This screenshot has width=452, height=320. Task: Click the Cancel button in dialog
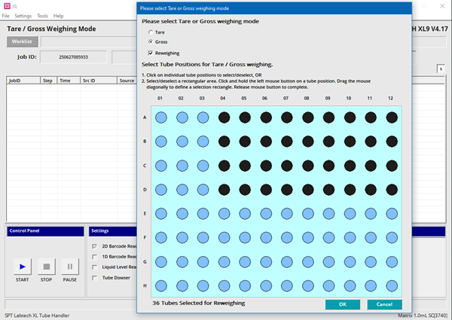click(384, 304)
